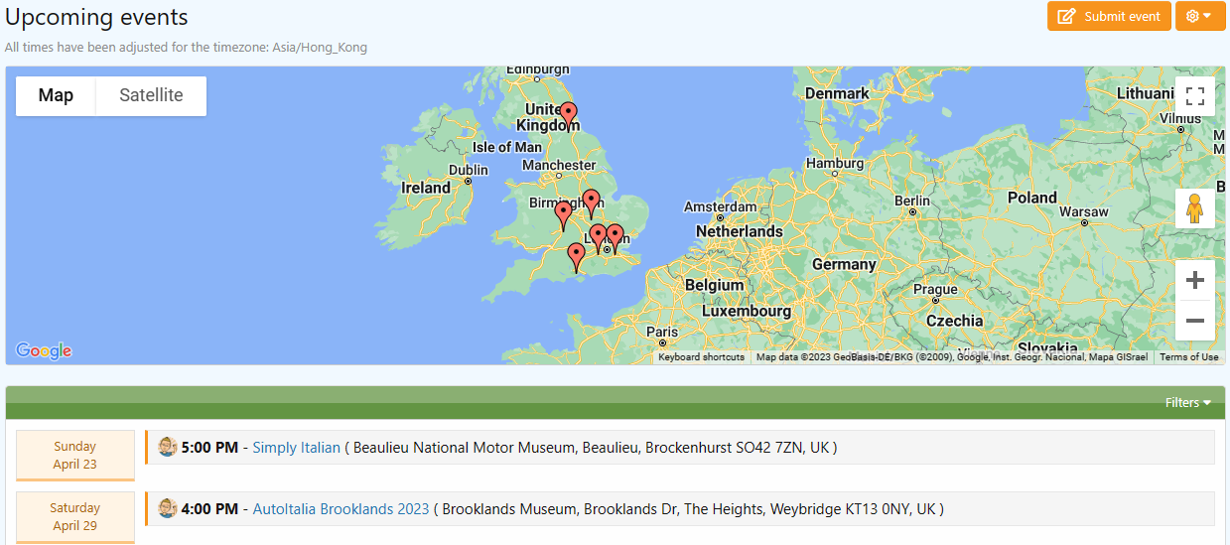Open the Filters dropdown

coord(1188,403)
